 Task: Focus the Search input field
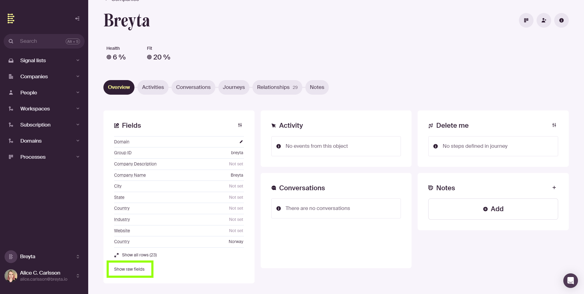(x=44, y=41)
